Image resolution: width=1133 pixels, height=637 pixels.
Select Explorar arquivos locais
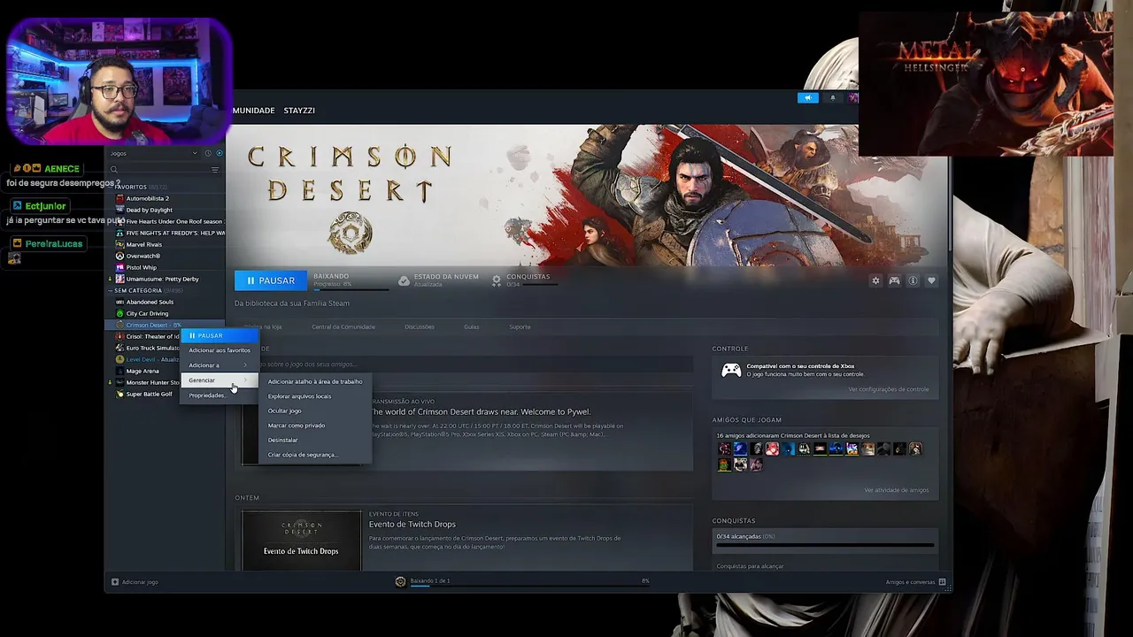299,396
